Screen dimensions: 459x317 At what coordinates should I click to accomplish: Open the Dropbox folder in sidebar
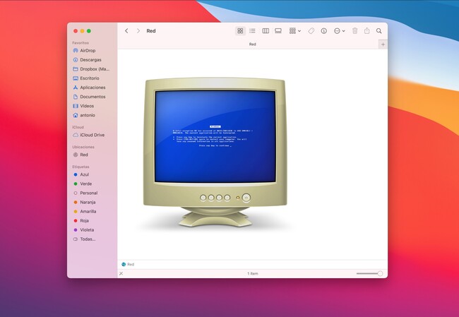(92, 69)
